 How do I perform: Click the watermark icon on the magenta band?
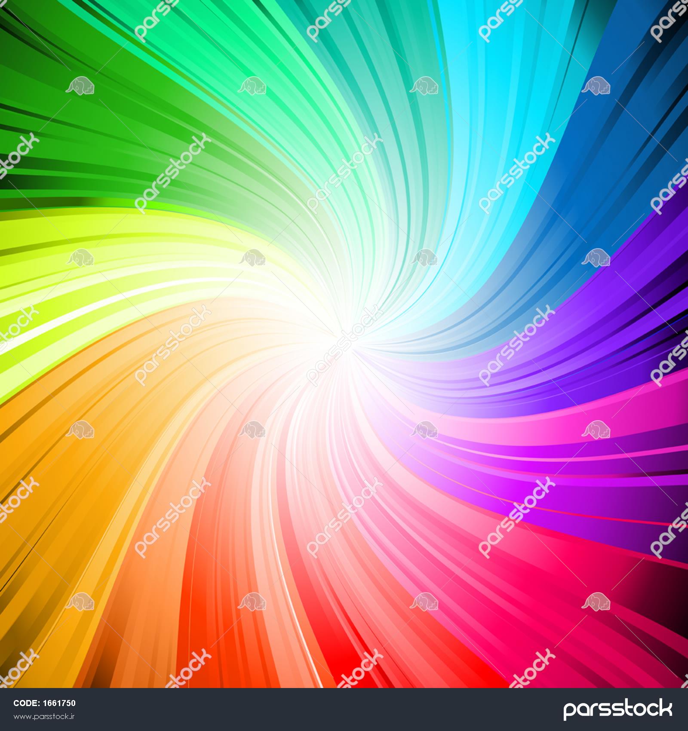click(596, 430)
